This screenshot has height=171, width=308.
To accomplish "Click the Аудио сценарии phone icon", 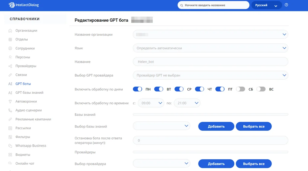I will click(10, 110).
